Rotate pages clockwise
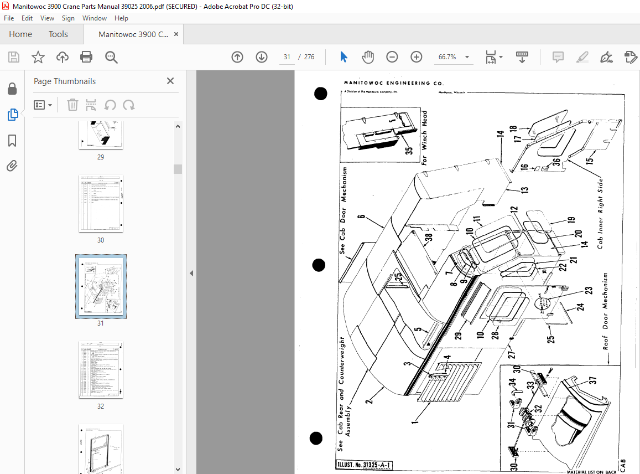The height and width of the screenshot is (474, 640). [129, 105]
